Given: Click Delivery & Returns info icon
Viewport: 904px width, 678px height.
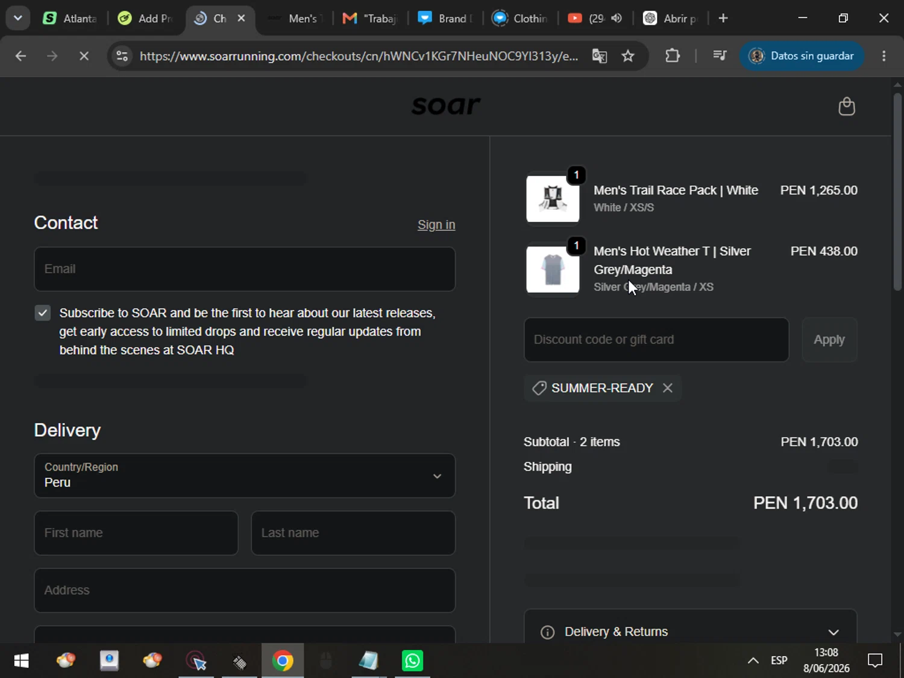Looking at the screenshot, I should (x=547, y=632).
